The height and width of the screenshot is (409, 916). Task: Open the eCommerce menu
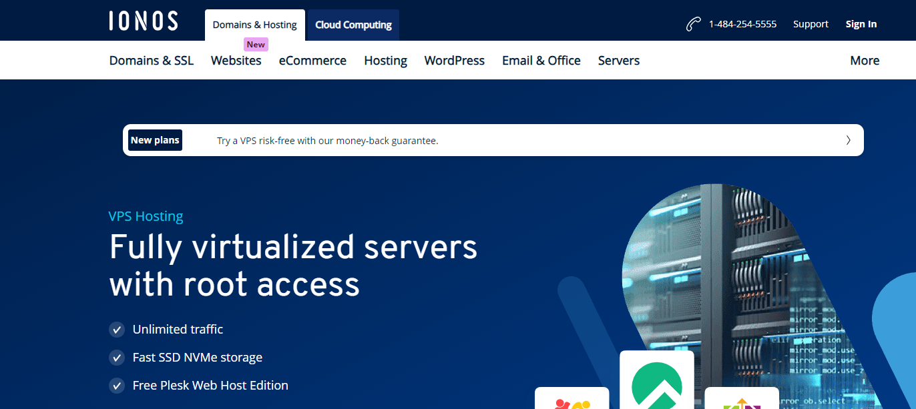pos(312,60)
